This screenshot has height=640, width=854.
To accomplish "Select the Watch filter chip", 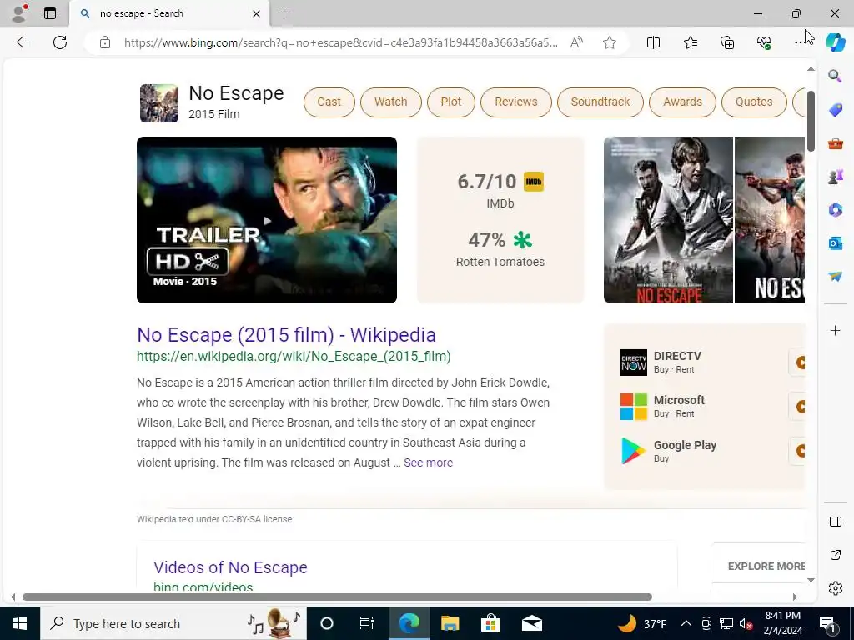I will (x=390, y=102).
